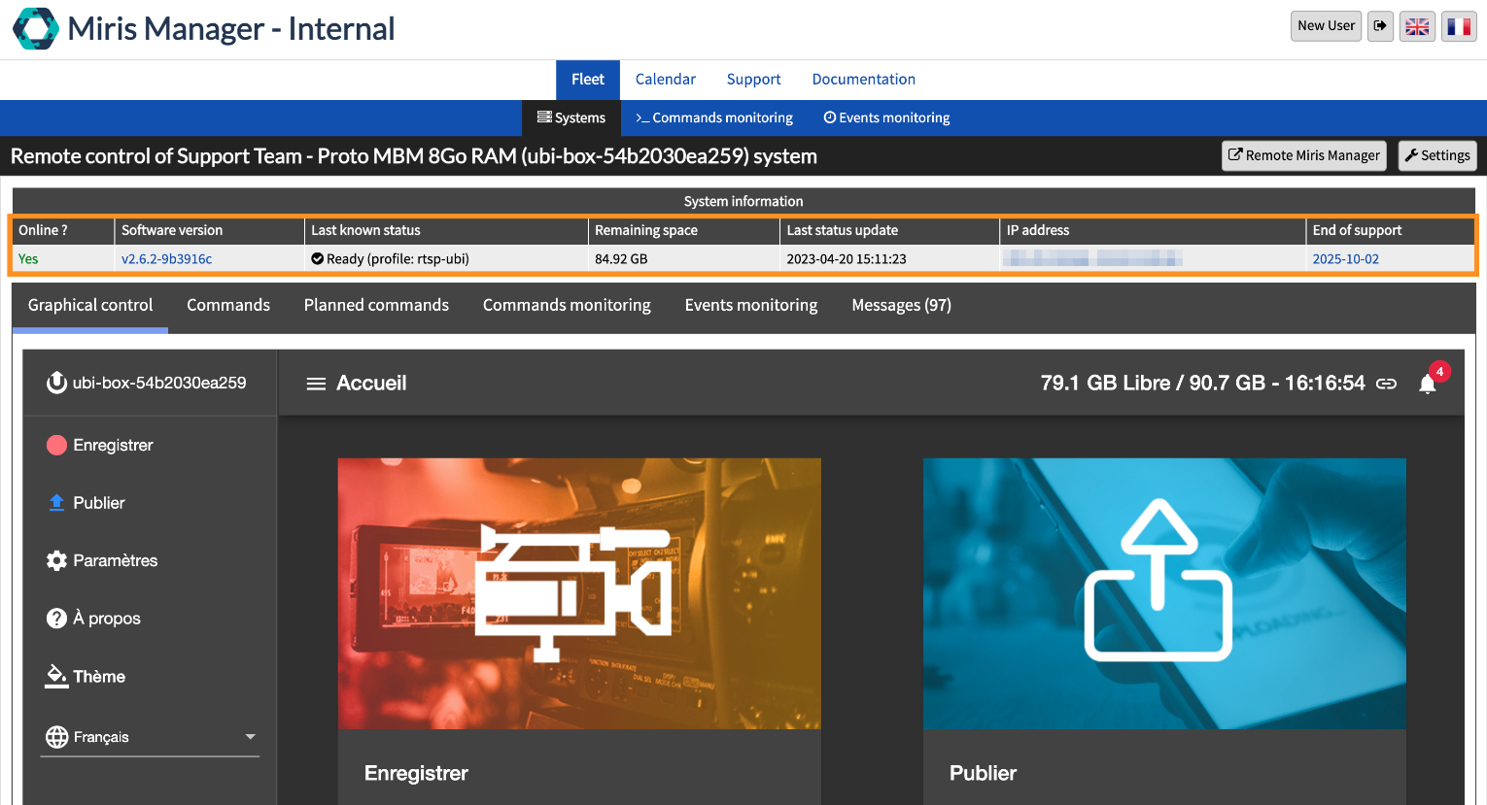The width and height of the screenshot is (1487, 805).
Task: Open the Fleet tab
Action: [x=588, y=80]
